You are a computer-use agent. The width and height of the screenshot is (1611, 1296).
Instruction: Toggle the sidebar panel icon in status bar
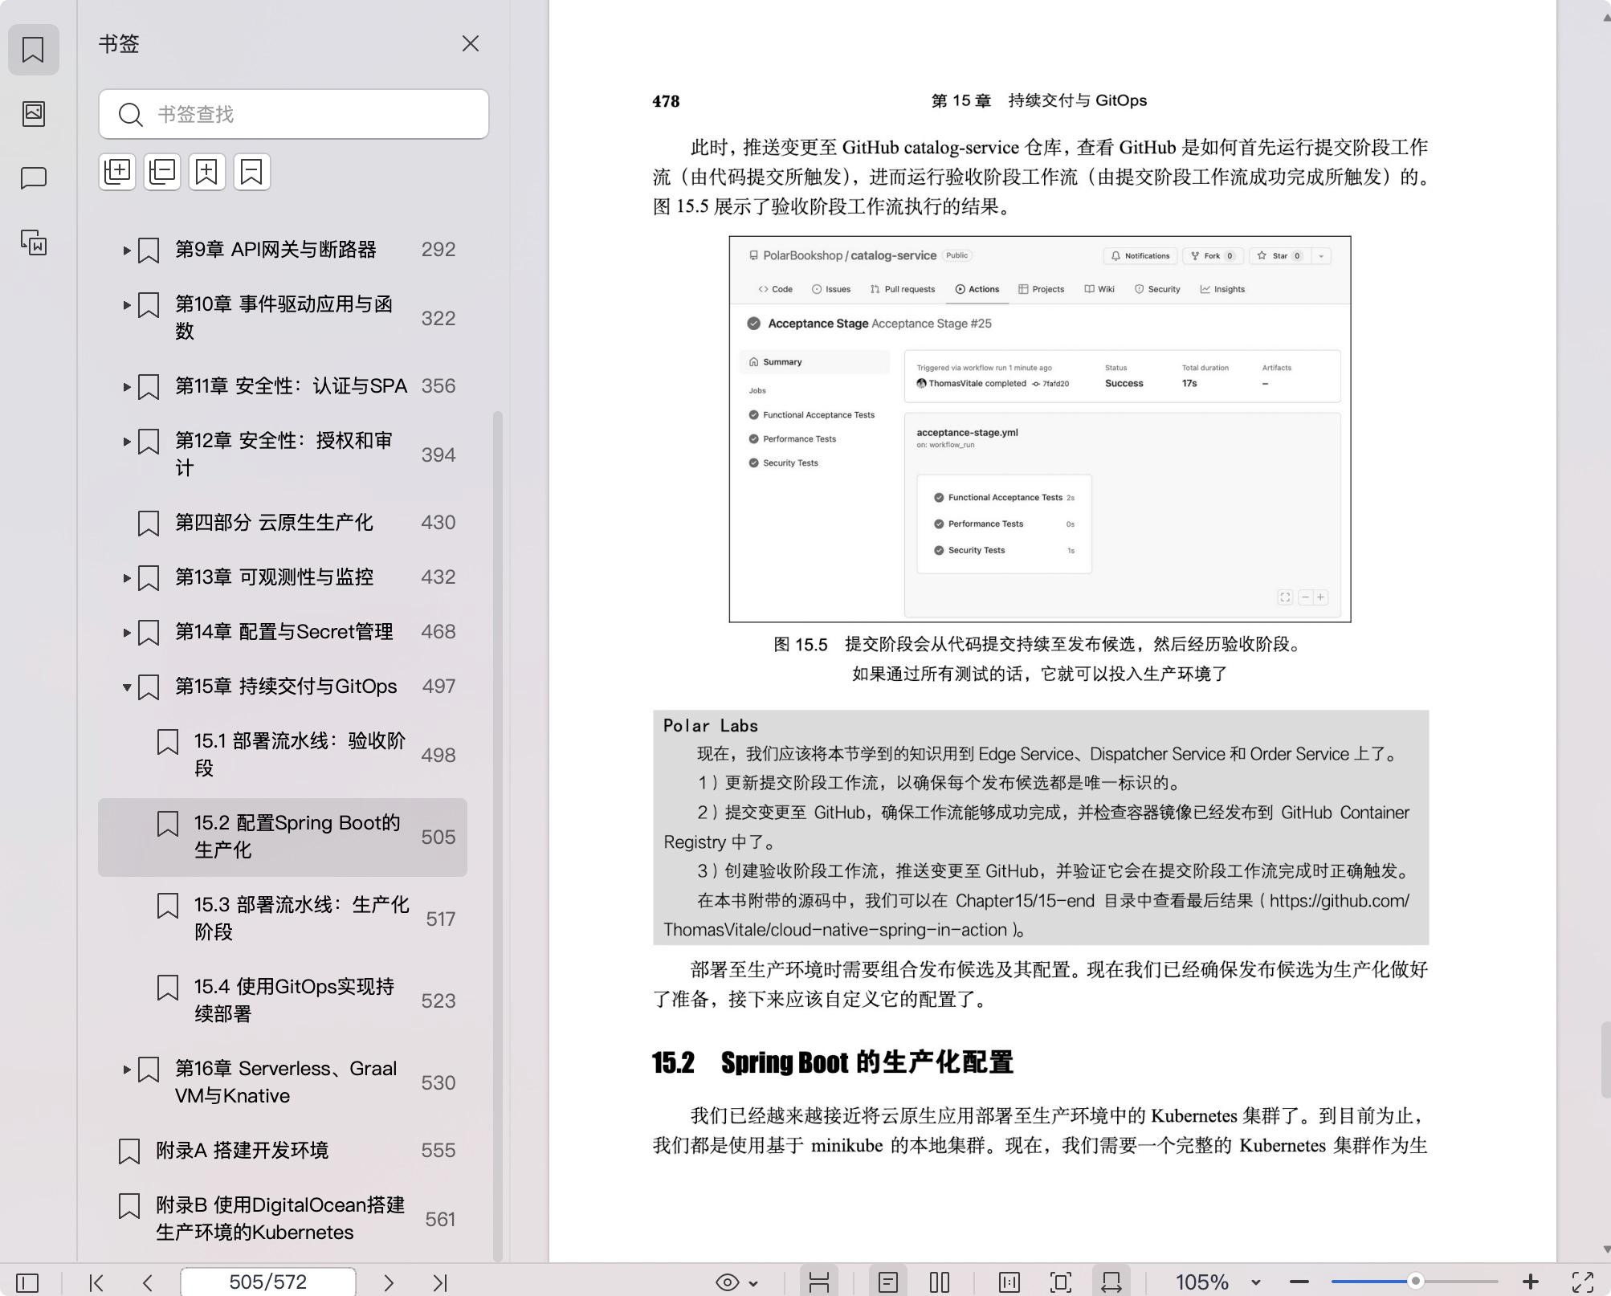[27, 1282]
